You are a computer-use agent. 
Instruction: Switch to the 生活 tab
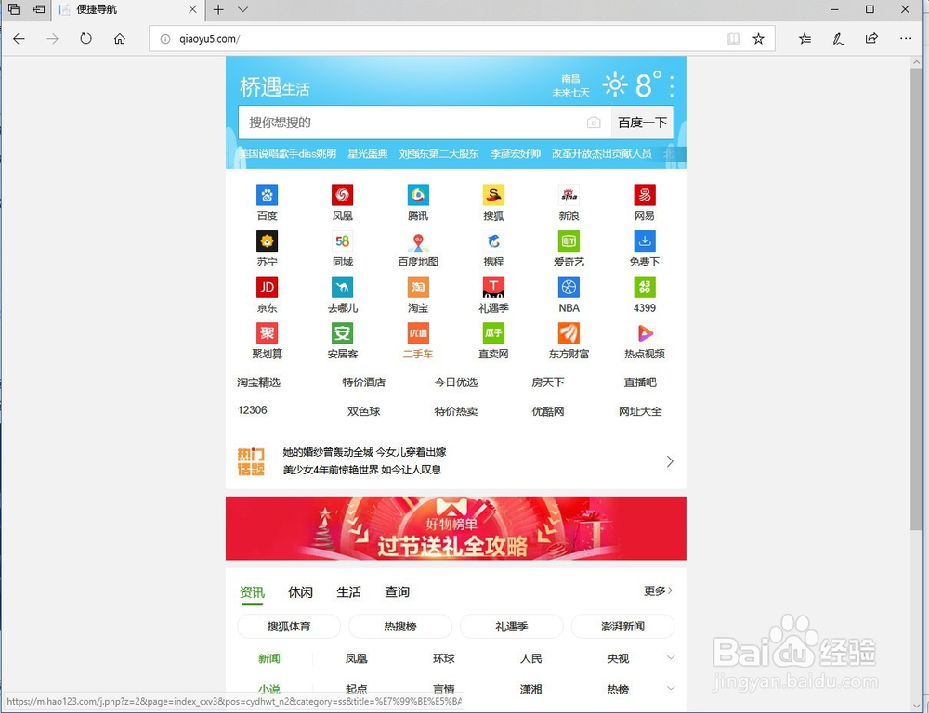tap(349, 592)
